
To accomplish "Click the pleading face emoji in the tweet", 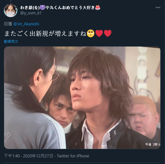I will [91, 33].
